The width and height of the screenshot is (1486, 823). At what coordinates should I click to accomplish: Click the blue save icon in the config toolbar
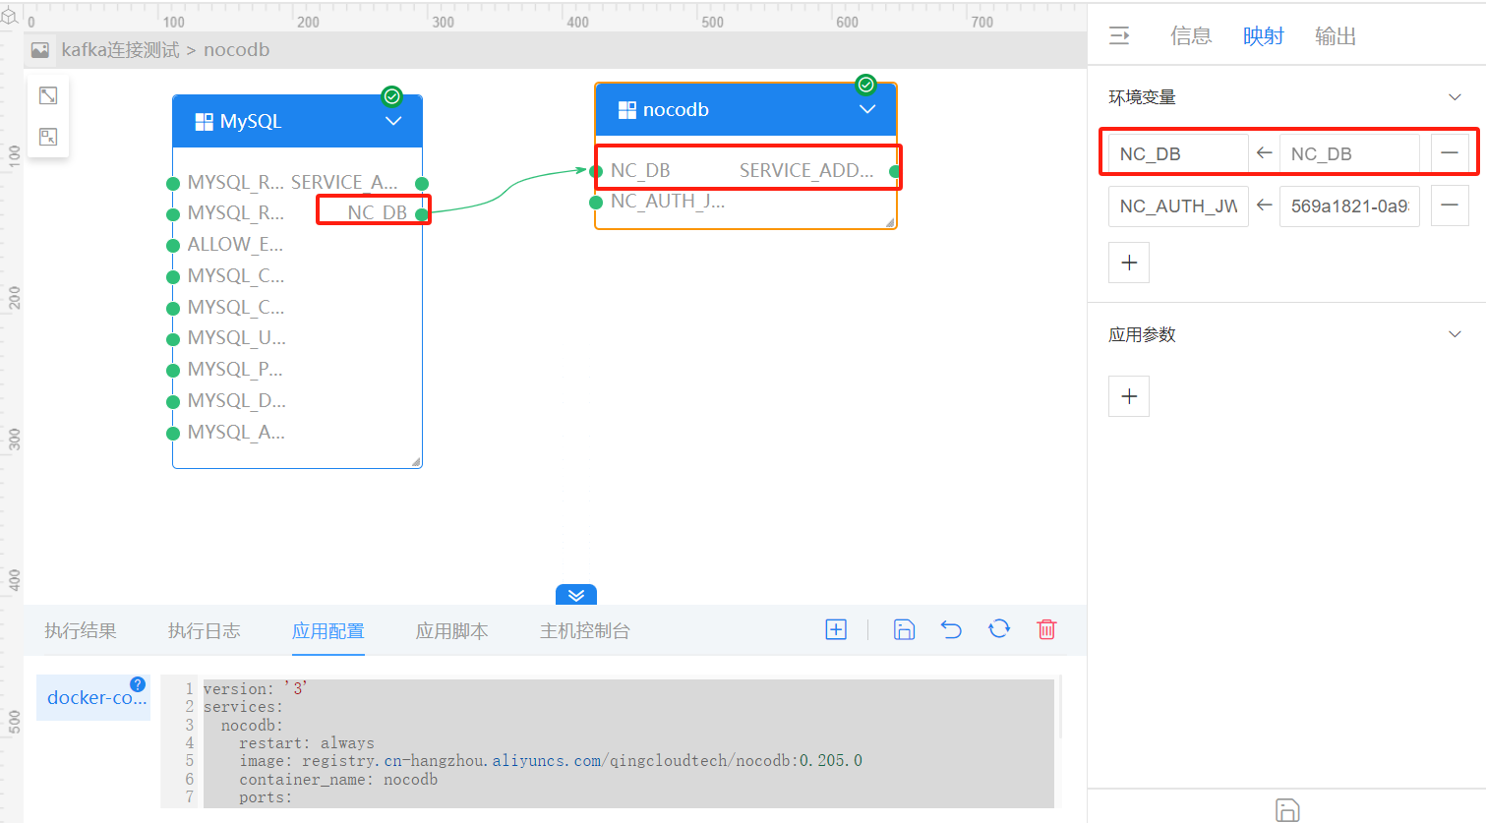click(x=904, y=629)
